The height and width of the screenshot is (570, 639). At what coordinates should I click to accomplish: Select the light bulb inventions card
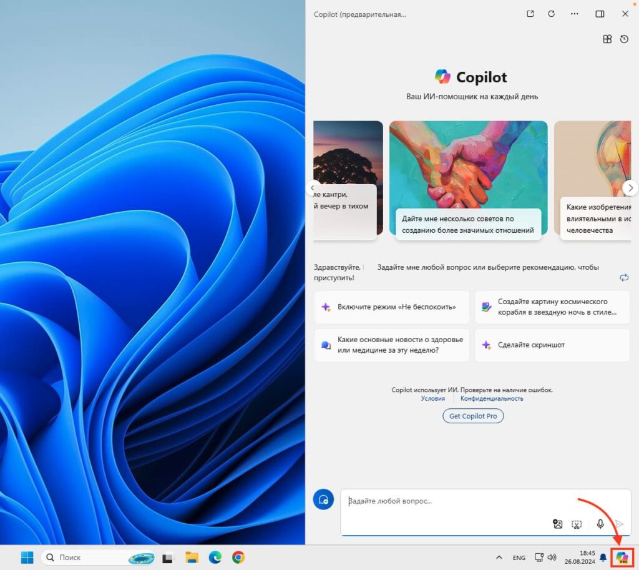[x=593, y=180]
